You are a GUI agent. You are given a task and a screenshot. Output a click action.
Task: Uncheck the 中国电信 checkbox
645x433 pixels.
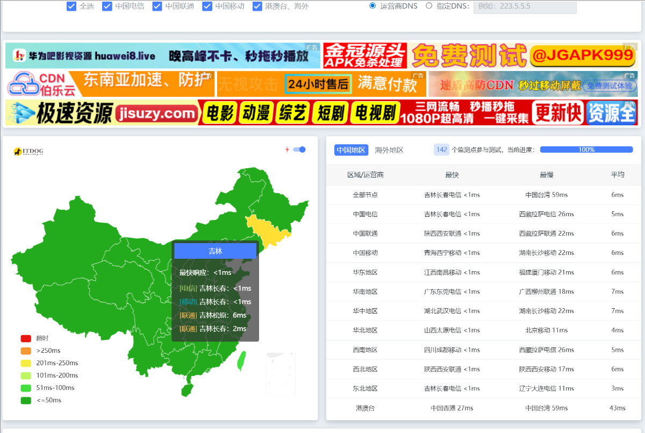point(107,6)
